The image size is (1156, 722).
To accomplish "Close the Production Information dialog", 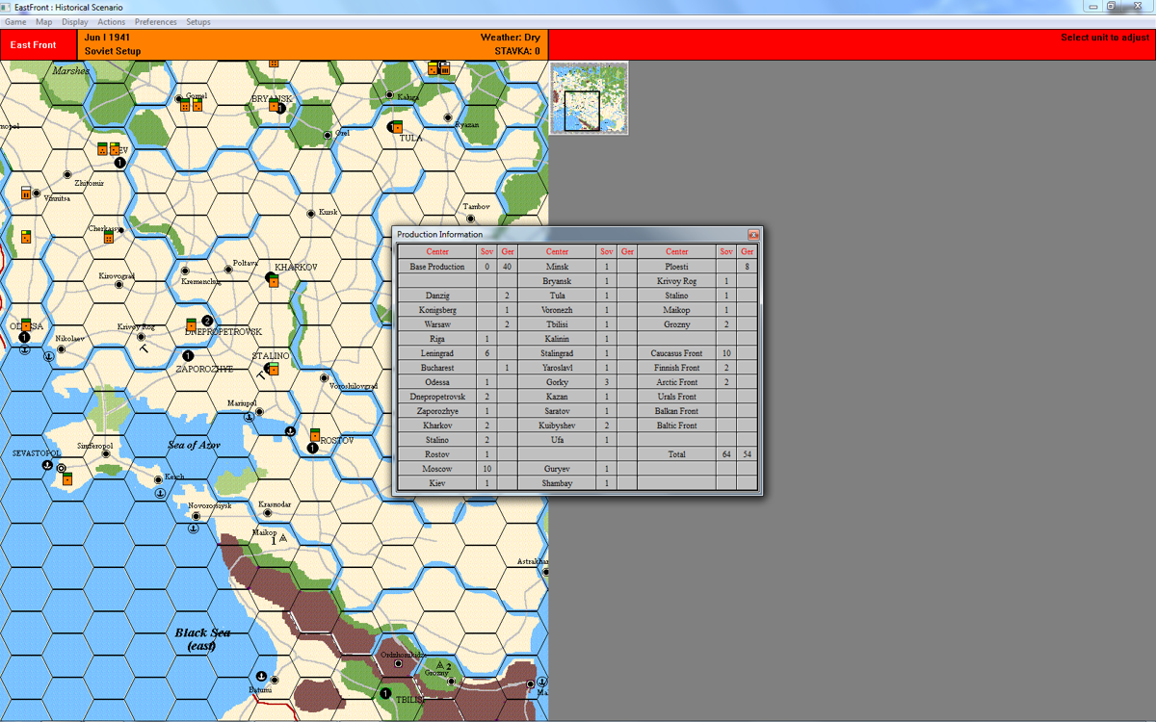I will click(754, 234).
